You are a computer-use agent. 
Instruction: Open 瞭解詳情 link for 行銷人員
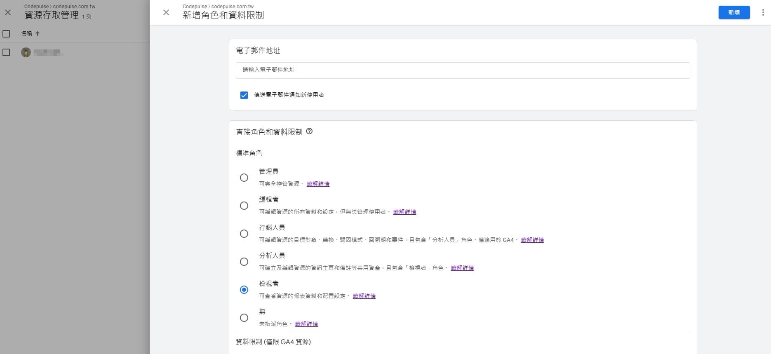point(532,240)
